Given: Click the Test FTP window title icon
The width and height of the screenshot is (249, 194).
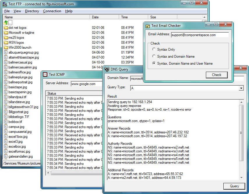Looking at the screenshot, I should tap(5, 4).
